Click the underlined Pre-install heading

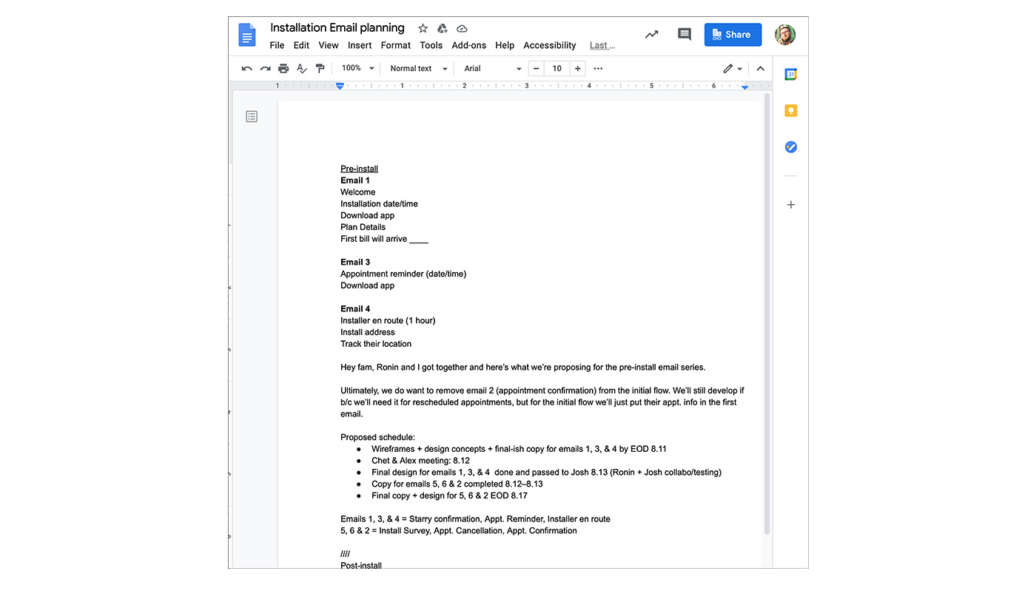point(359,169)
